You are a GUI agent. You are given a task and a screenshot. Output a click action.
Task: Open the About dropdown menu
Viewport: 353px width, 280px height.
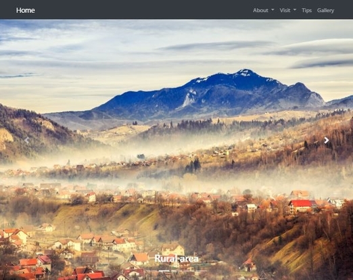(x=263, y=10)
